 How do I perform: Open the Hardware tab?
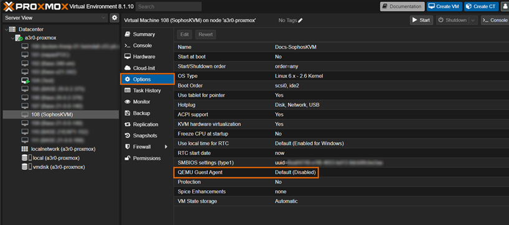click(x=147, y=57)
